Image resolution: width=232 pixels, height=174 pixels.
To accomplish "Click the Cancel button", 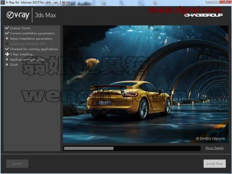I will click(x=17, y=164).
